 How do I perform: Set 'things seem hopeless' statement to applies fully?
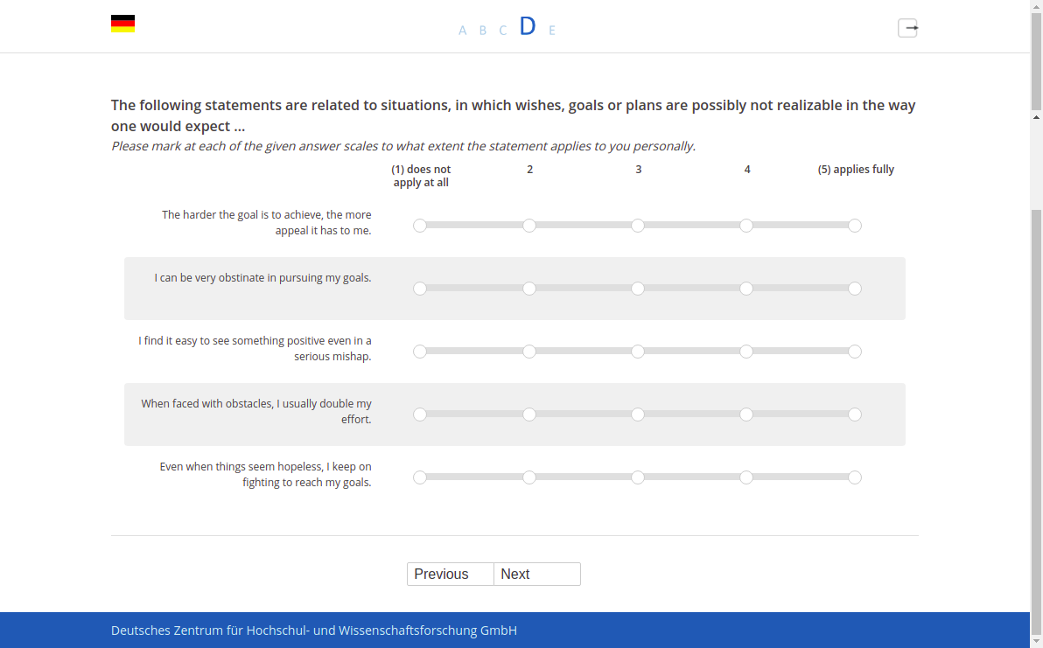pyautogui.click(x=856, y=477)
